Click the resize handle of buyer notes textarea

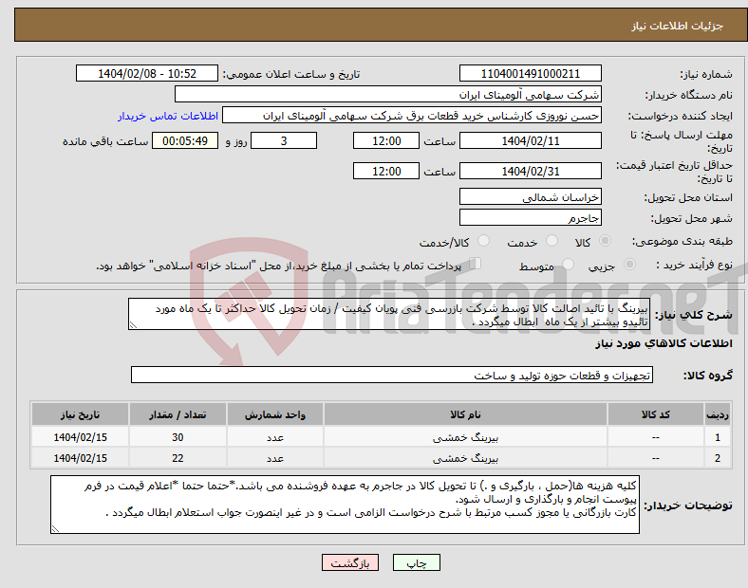click(55, 529)
